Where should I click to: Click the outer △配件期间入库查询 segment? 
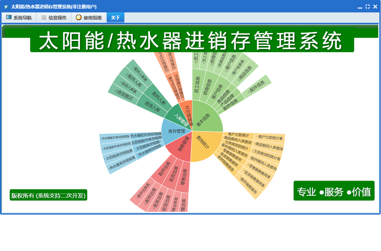click(x=263, y=163)
